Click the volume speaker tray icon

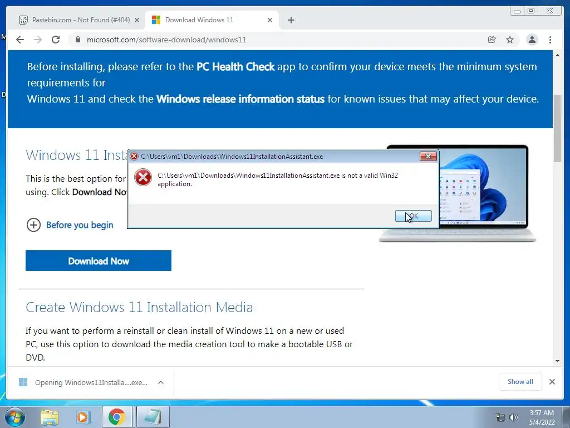pyautogui.click(x=514, y=417)
